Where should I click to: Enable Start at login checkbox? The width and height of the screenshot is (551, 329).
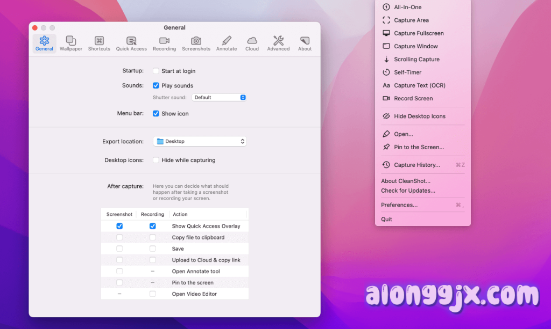(156, 71)
